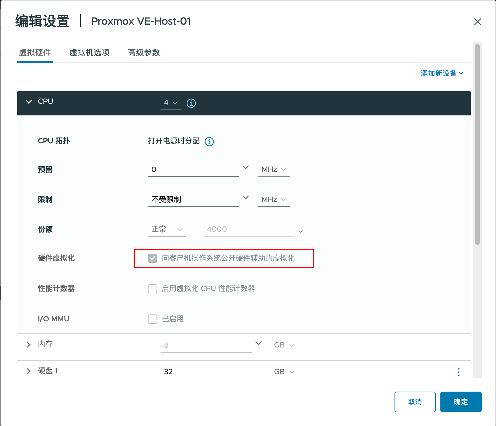The image size is (496, 426).
Task: Open the CPU count dropdown showing 4
Action: click(x=171, y=103)
